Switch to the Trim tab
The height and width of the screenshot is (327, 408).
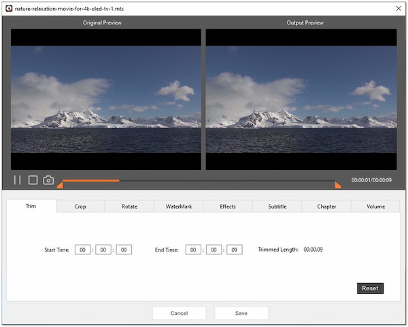[x=31, y=206]
